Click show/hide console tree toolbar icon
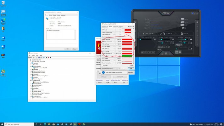The width and height of the screenshot is (224, 126). [x=34, y=58]
